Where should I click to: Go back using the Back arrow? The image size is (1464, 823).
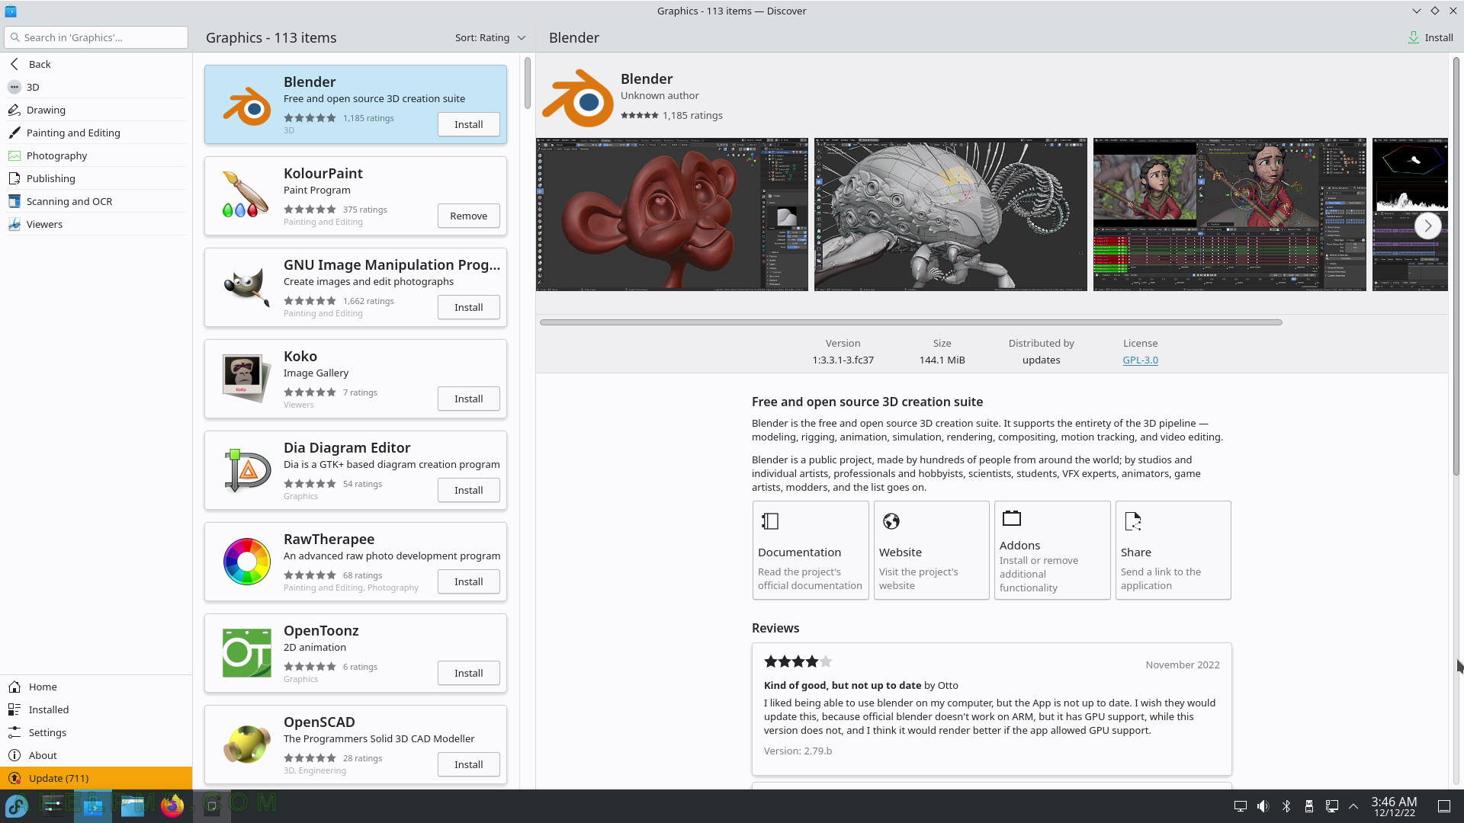14,64
